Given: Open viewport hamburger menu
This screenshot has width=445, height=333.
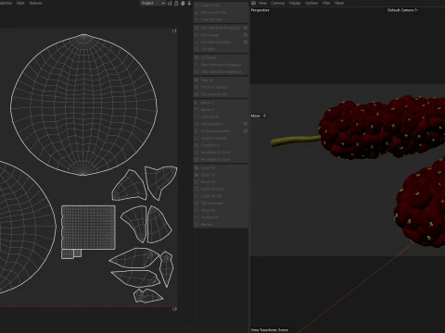Looking at the screenshot, I should tap(253, 3).
